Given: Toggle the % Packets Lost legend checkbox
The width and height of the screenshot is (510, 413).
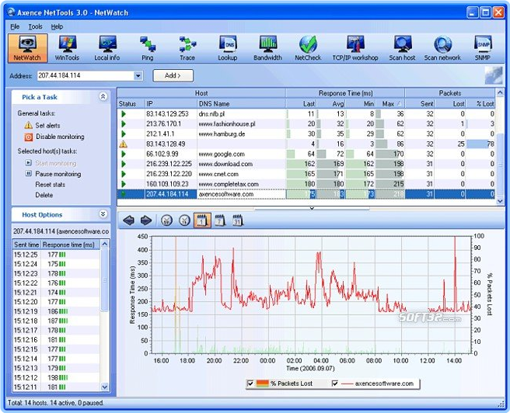Looking at the screenshot, I should (250, 383).
